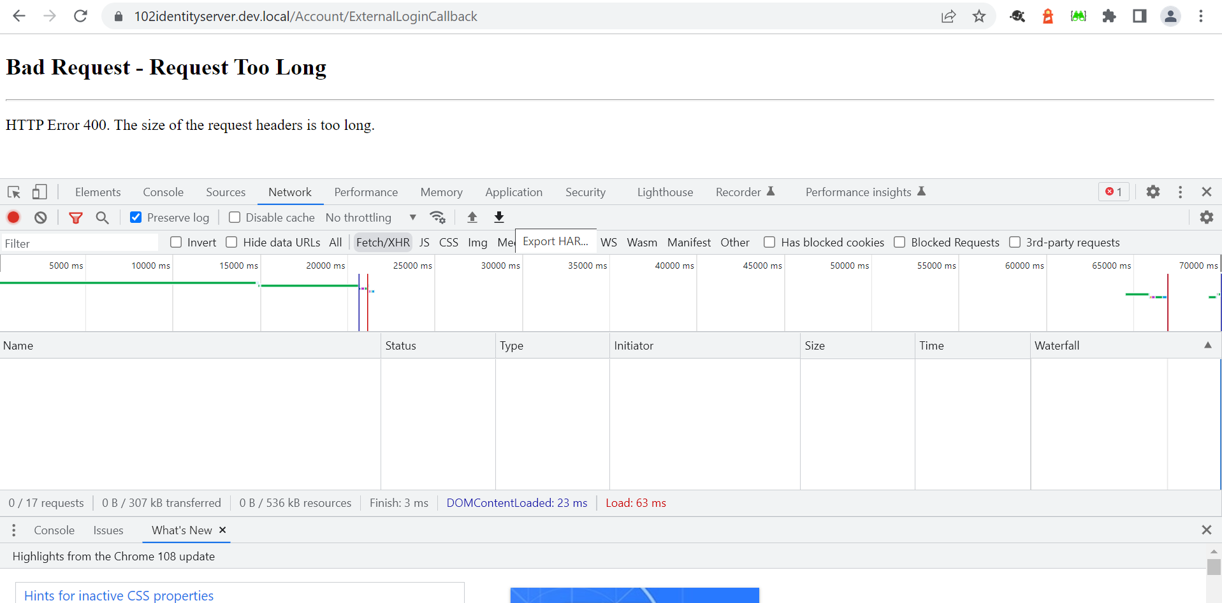Toggle the browser side panel
The image size is (1222, 603).
pos(1140,17)
